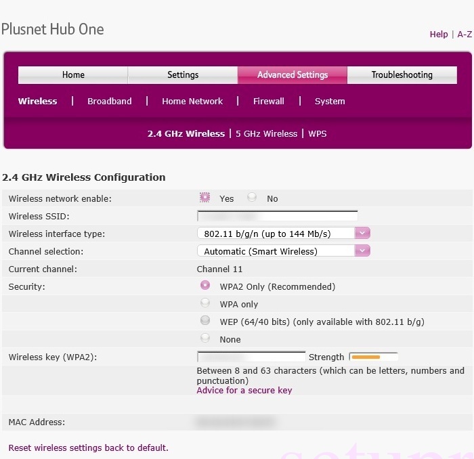Click the 2.4 GHz Wireless Configuration heading
This screenshot has width=474, height=459.
84,177
